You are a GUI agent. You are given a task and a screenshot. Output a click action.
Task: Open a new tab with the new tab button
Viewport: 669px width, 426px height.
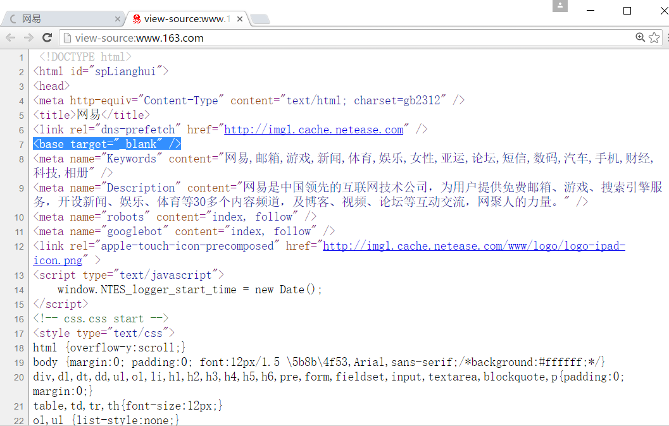coord(260,19)
